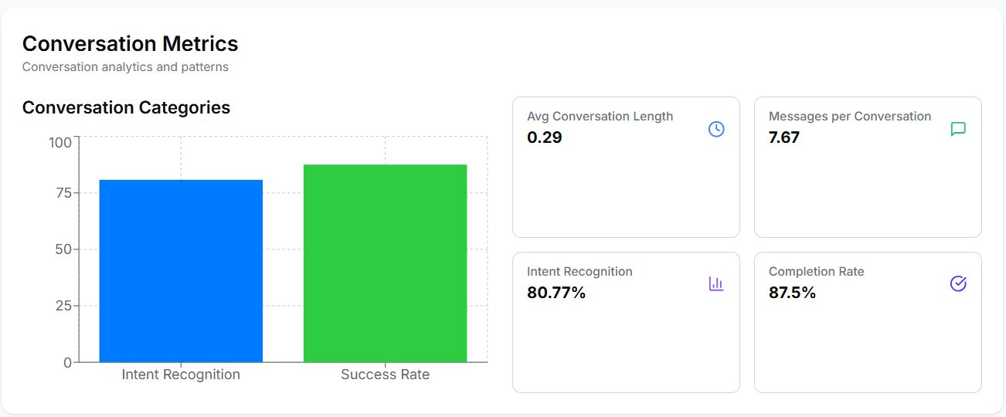Click the Conversation Categories chart title
Image resolution: width=1006 pixels, height=417 pixels.
pos(126,107)
